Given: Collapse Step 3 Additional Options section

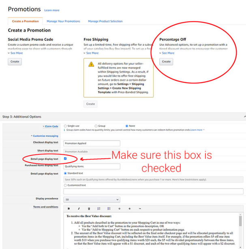Looking at the screenshot, I should (x=245, y=117).
